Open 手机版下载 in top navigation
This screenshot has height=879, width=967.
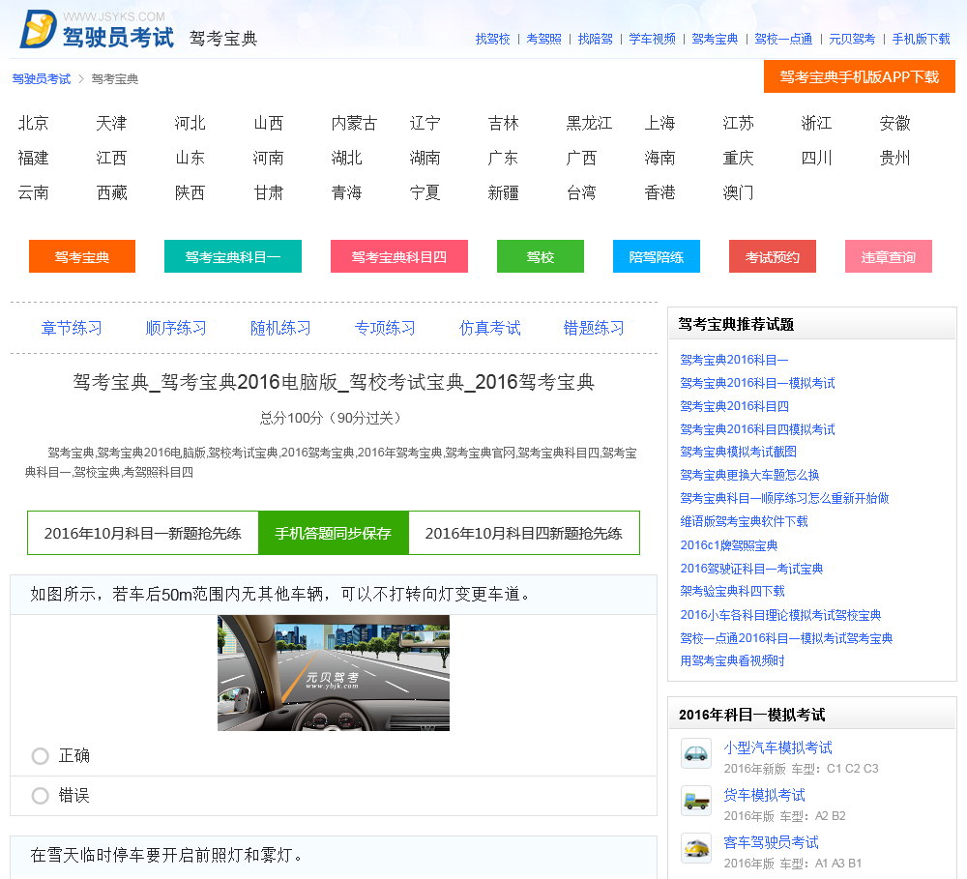pos(921,39)
